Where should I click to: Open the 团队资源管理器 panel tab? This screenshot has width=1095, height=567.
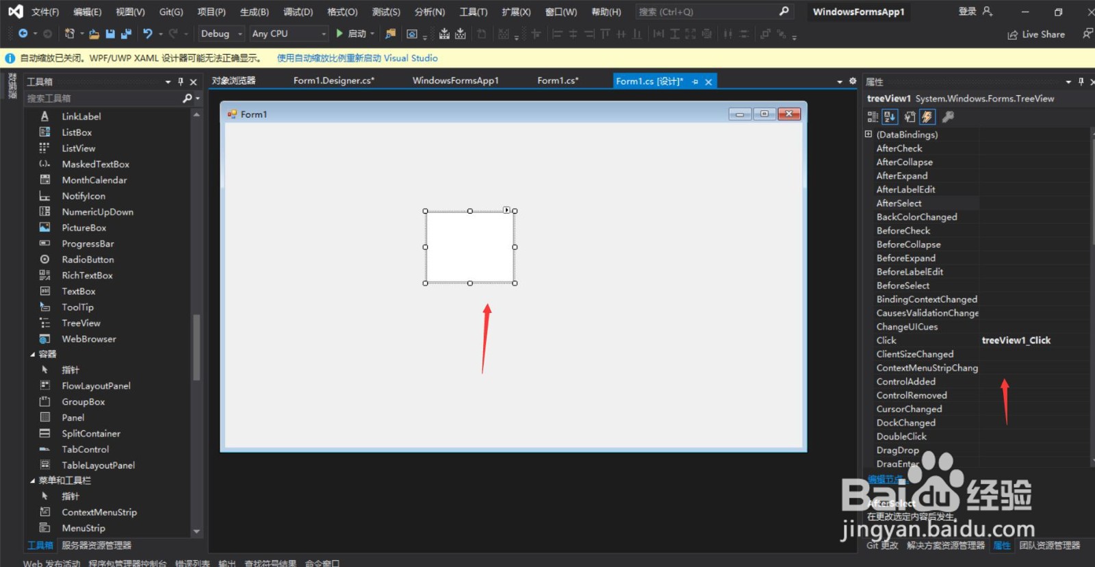coord(1049,546)
